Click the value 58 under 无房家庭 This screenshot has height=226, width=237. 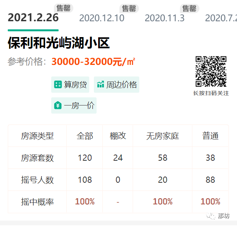pyautogui.click(x=163, y=158)
